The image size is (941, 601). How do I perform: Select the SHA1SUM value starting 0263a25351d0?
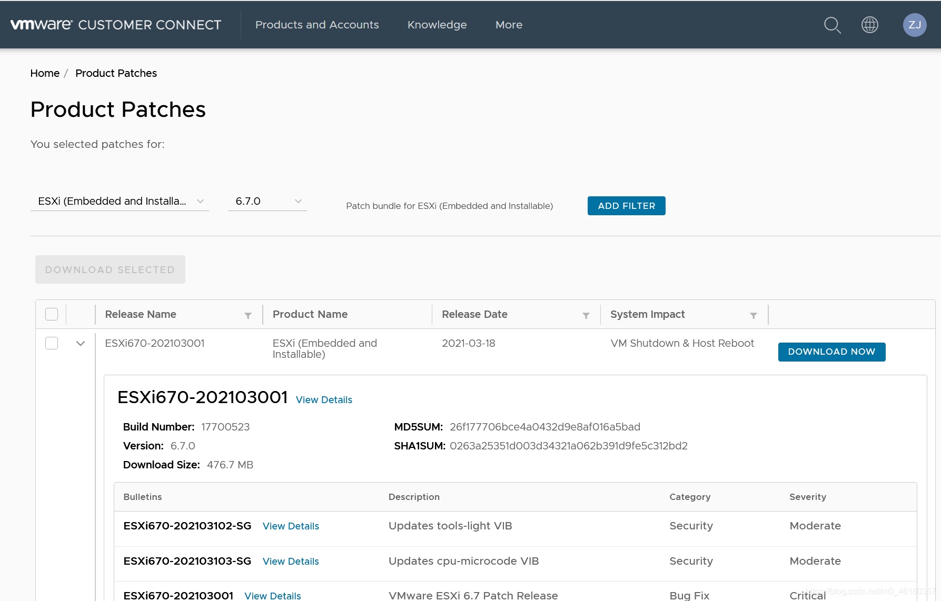(x=569, y=446)
